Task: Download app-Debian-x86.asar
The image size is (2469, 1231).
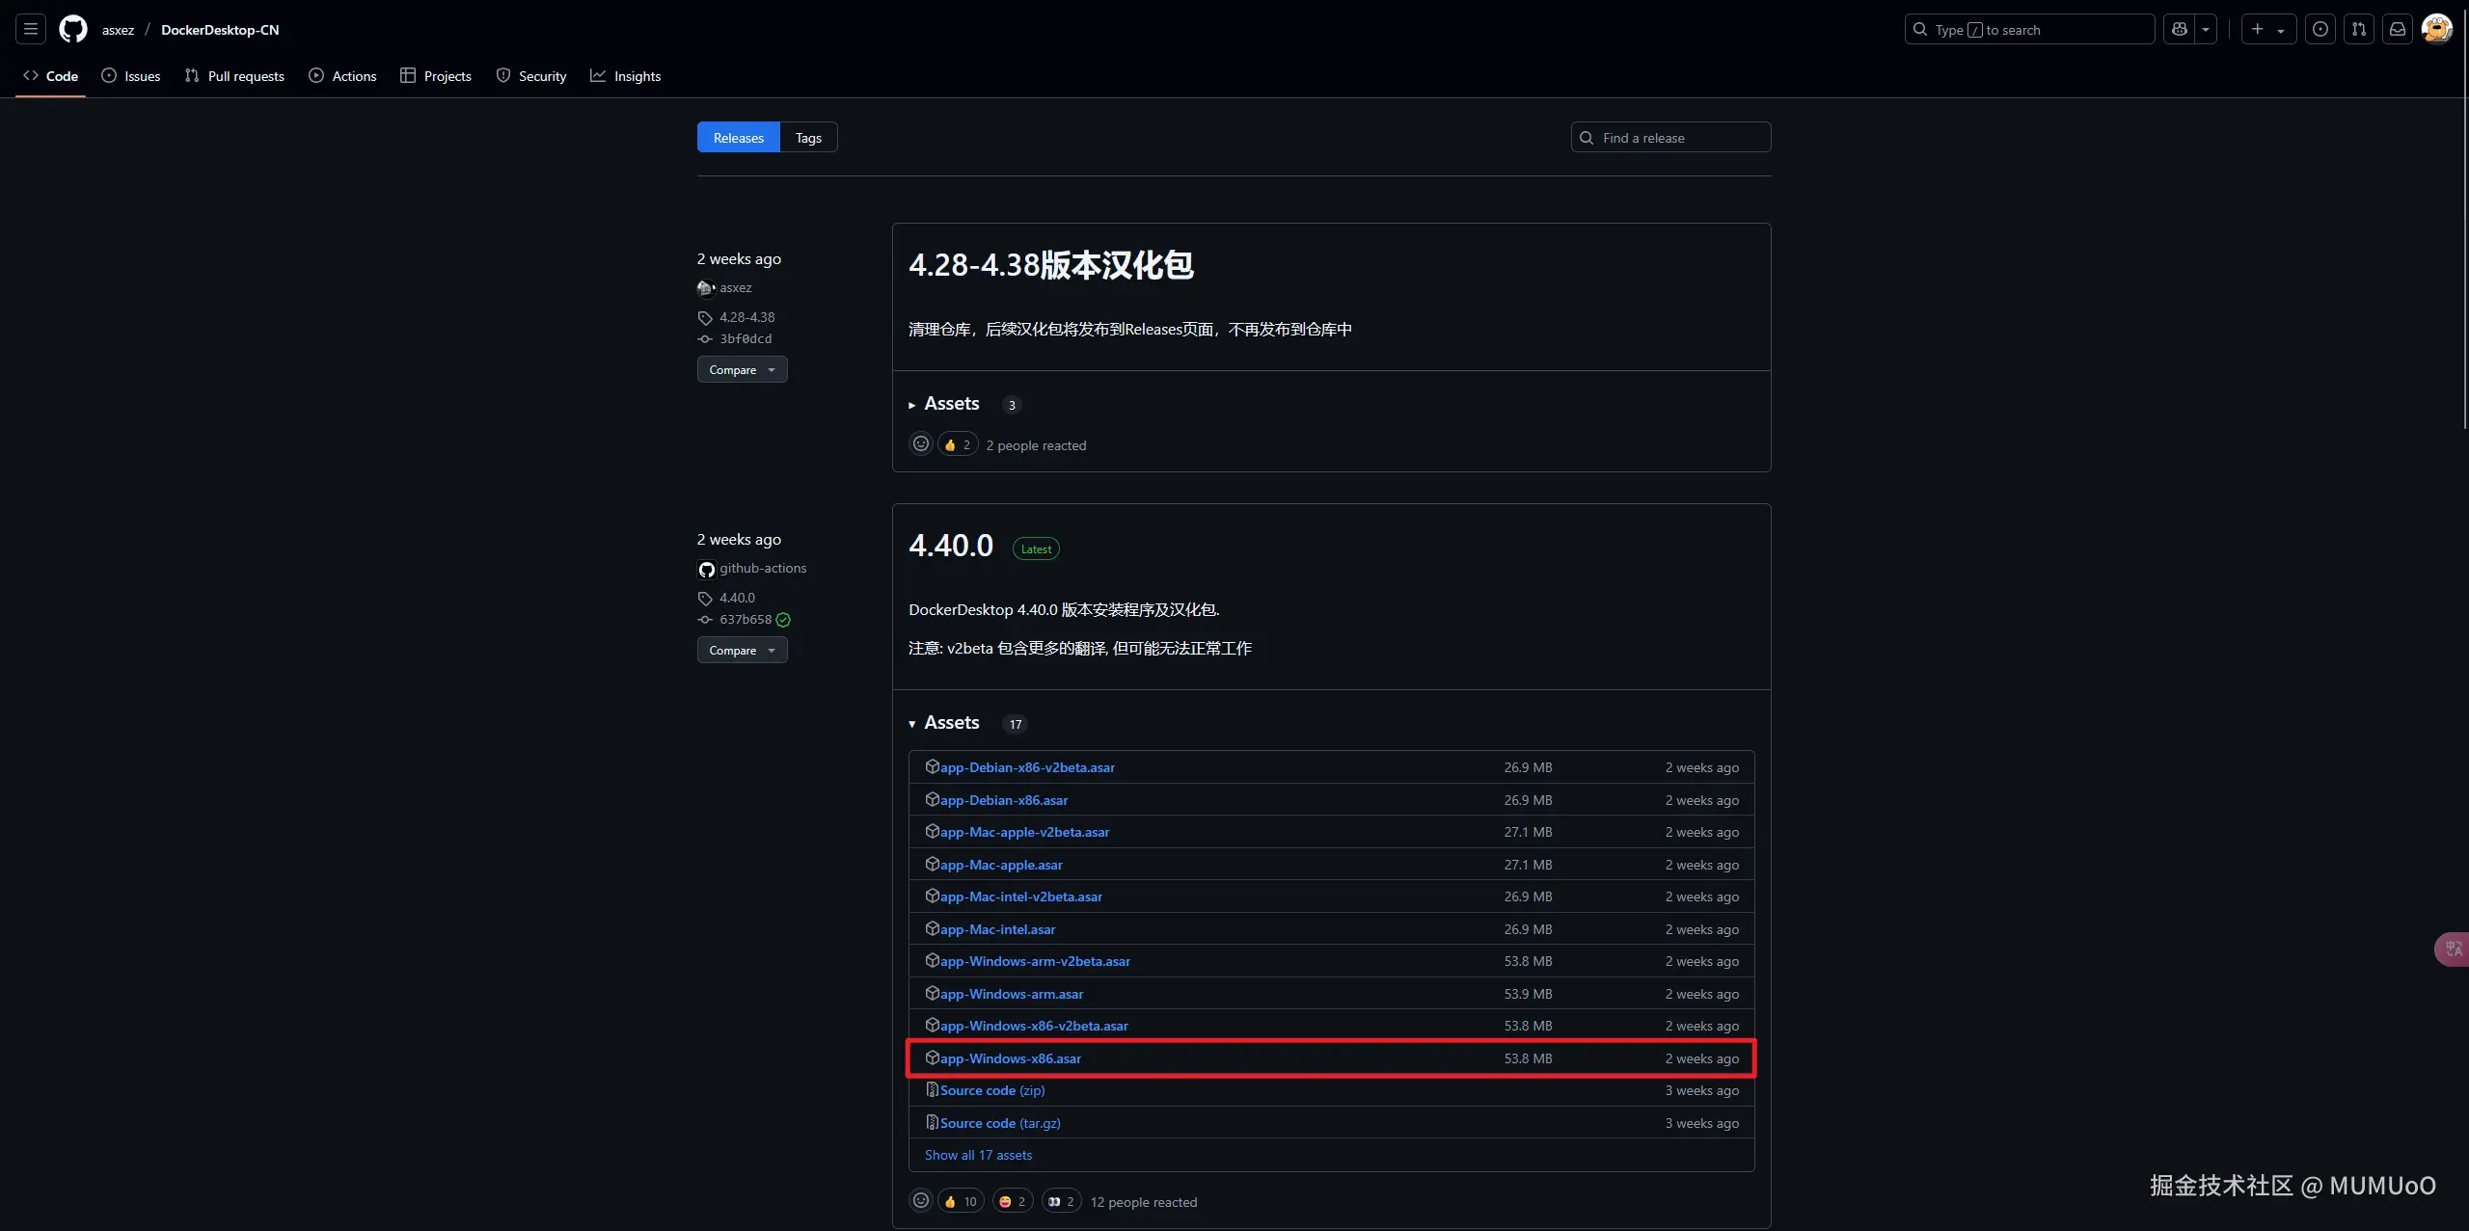Action: (1004, 800)
